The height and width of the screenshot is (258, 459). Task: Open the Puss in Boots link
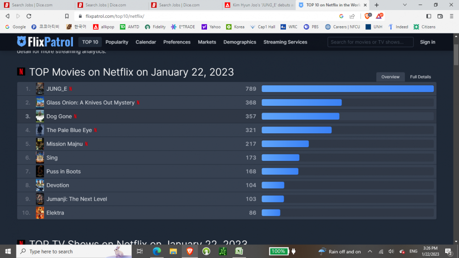[63, 171]
